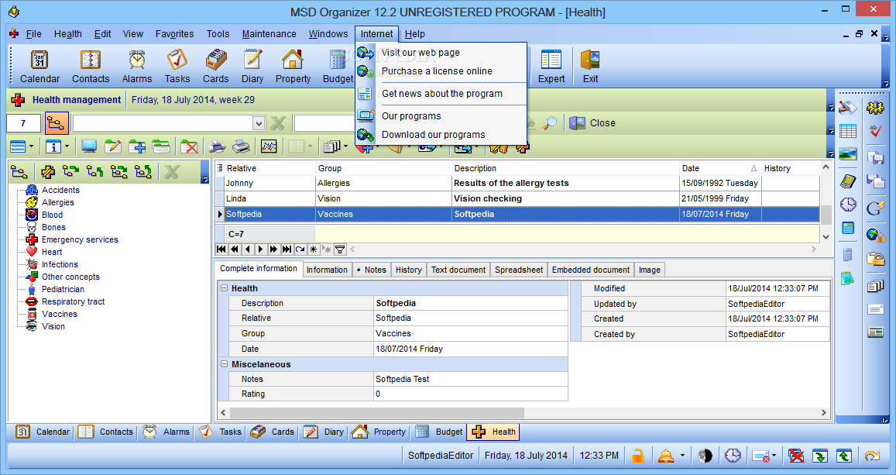Open the Calendar toolbar button
The width and height of the screenshot is (896, 475).
pyautogui.click(x=39, y=67)
